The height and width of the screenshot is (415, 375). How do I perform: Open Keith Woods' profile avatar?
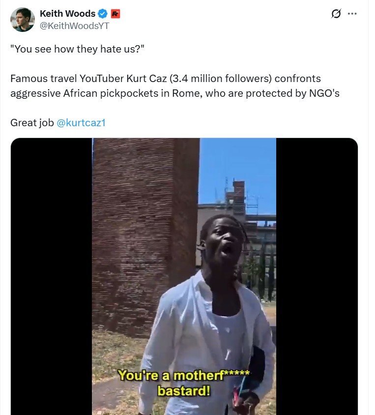coord(23,20)
